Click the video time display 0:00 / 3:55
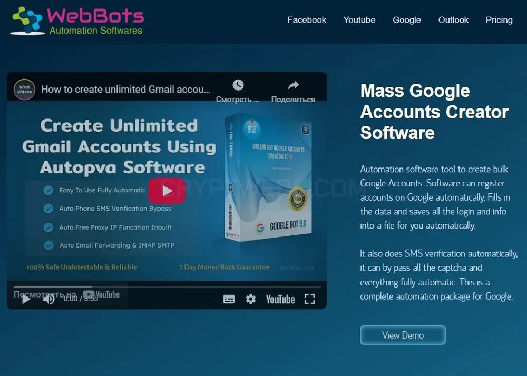The height and width of the screenshot is (376, 527). point(81,299)
